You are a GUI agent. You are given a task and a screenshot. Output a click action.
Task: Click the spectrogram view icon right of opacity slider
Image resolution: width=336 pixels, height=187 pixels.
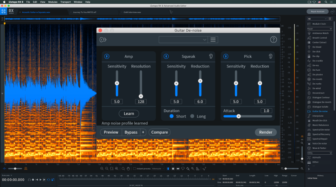click(26, 169)
